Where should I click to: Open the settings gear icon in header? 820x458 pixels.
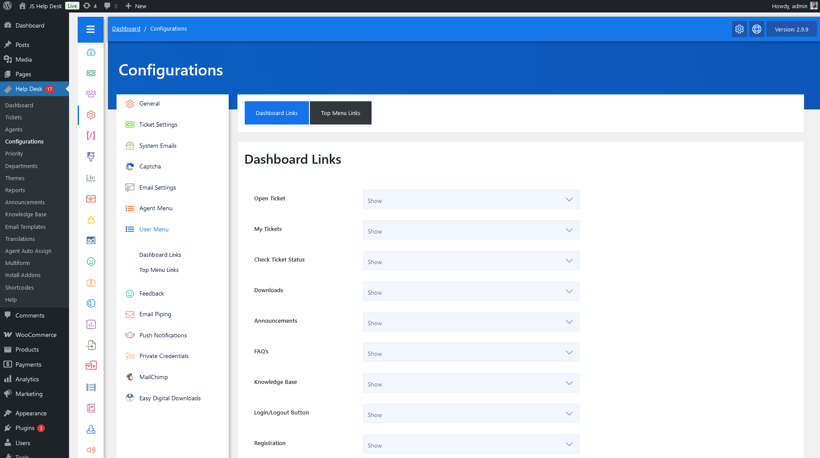pos(739,29)
